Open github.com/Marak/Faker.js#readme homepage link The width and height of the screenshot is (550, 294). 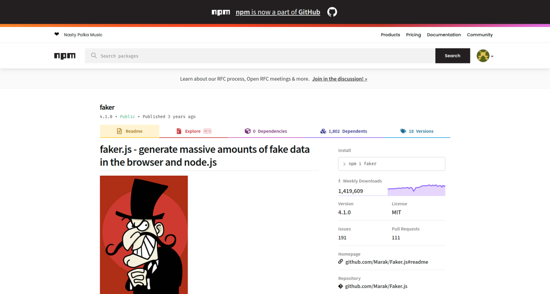[387, 262]
